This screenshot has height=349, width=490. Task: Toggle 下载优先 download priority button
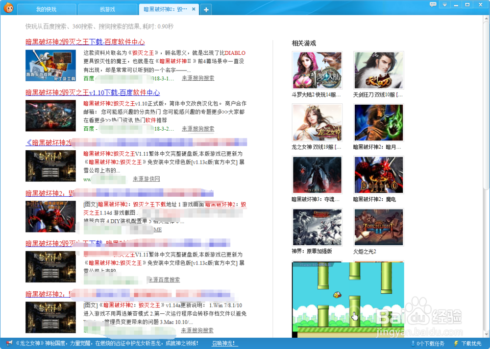(468, 344)
